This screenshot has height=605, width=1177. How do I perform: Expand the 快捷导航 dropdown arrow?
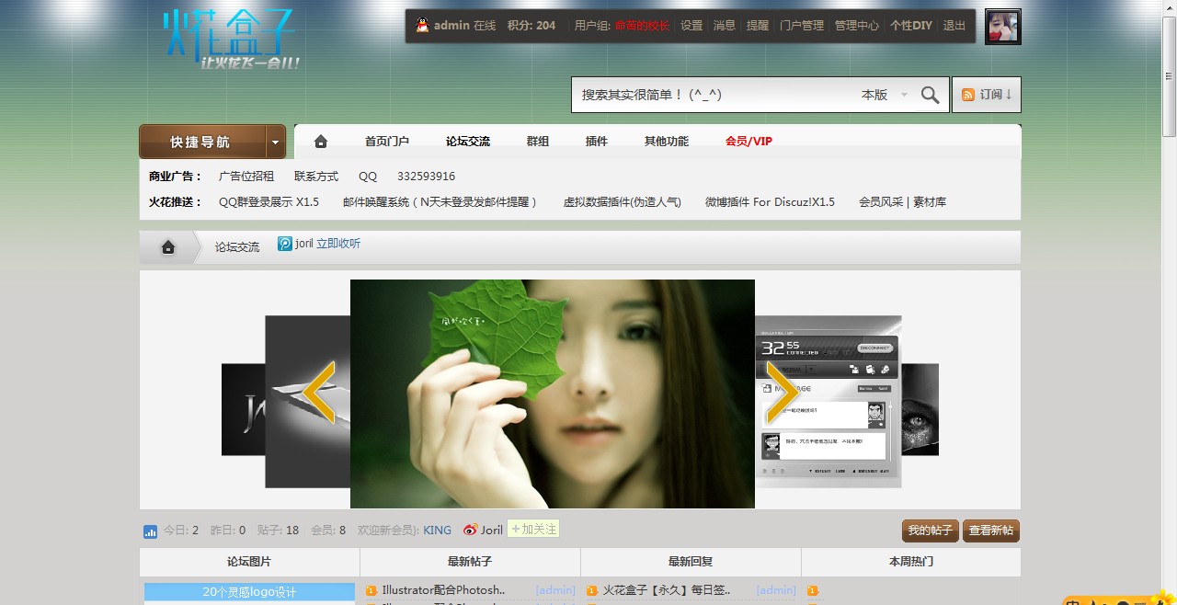point(275,143)
